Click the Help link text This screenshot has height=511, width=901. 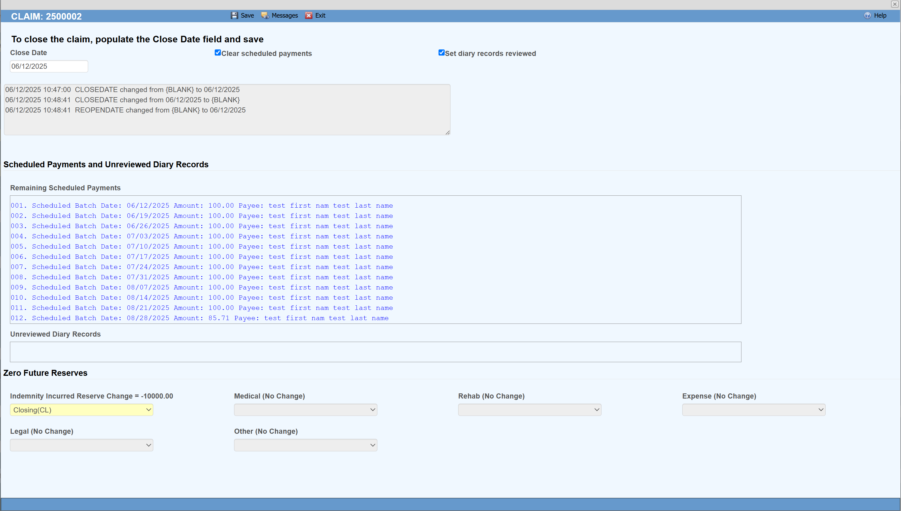(880, 15)
